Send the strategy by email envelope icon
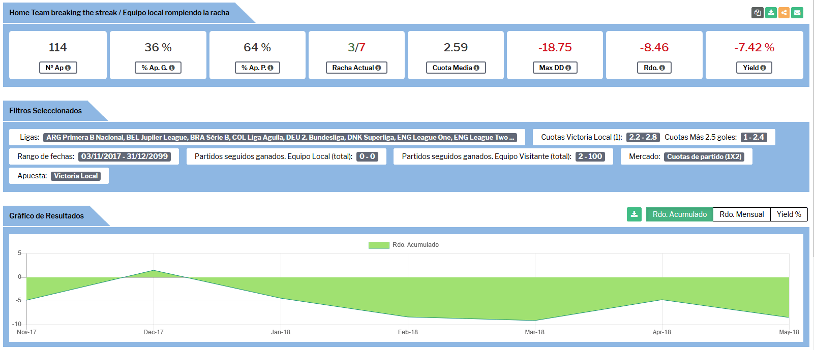 pyautogui.click(x=797, y=13)
